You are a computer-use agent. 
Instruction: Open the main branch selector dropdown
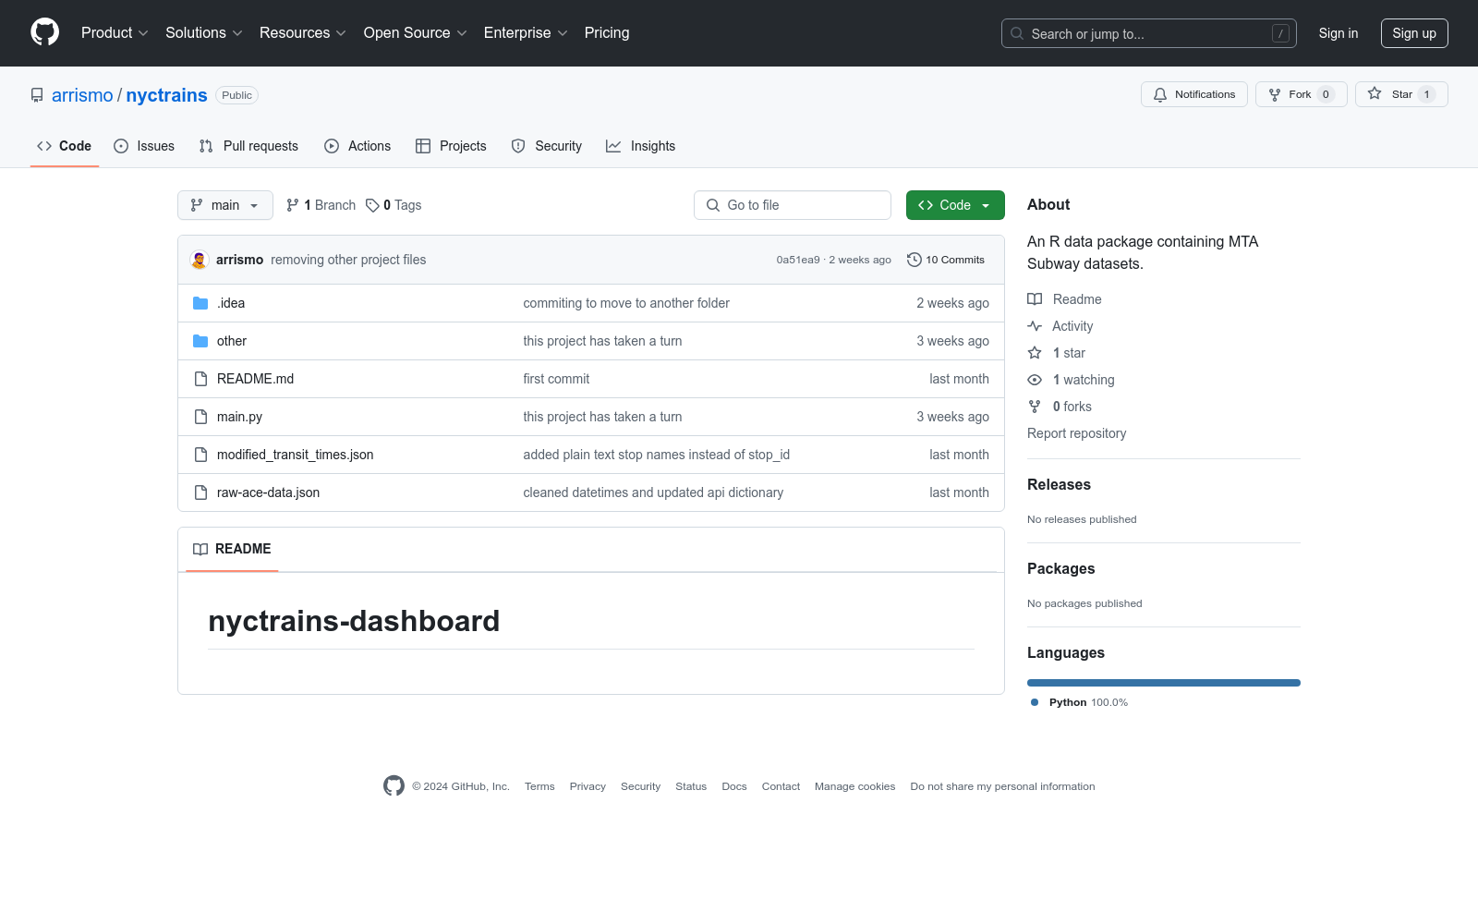(225, 205)
